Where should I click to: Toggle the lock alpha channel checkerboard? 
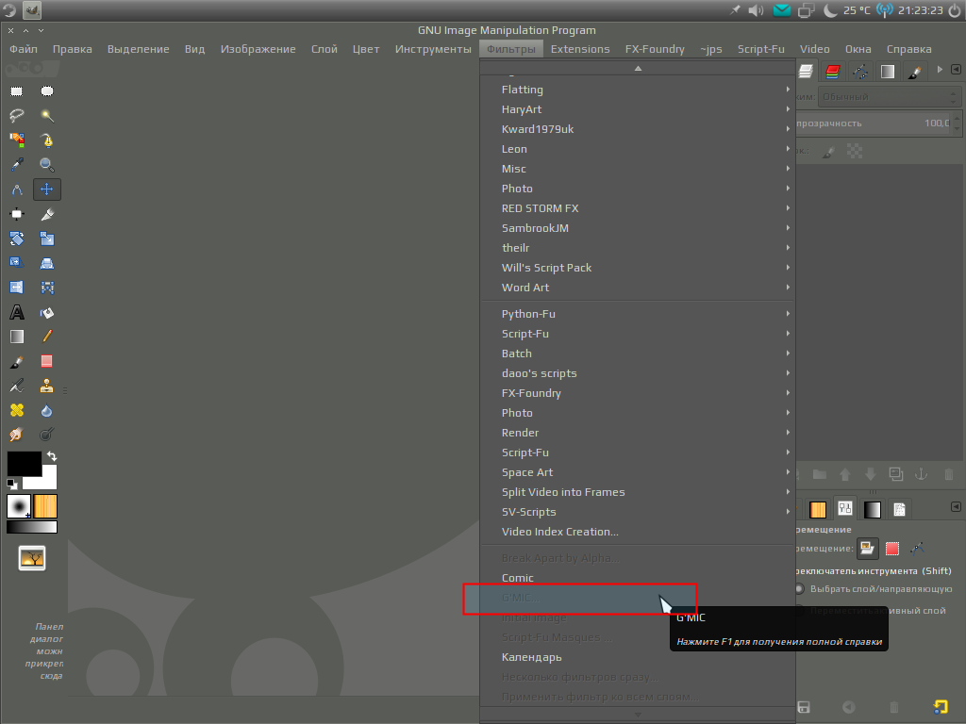pyautogui.click(x=855, y=151)
